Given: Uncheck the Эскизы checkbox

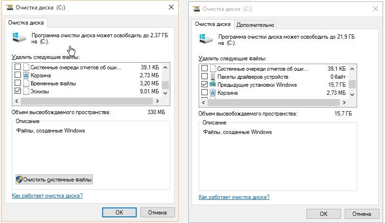Looking at the screenshot, I should (17, 91).
